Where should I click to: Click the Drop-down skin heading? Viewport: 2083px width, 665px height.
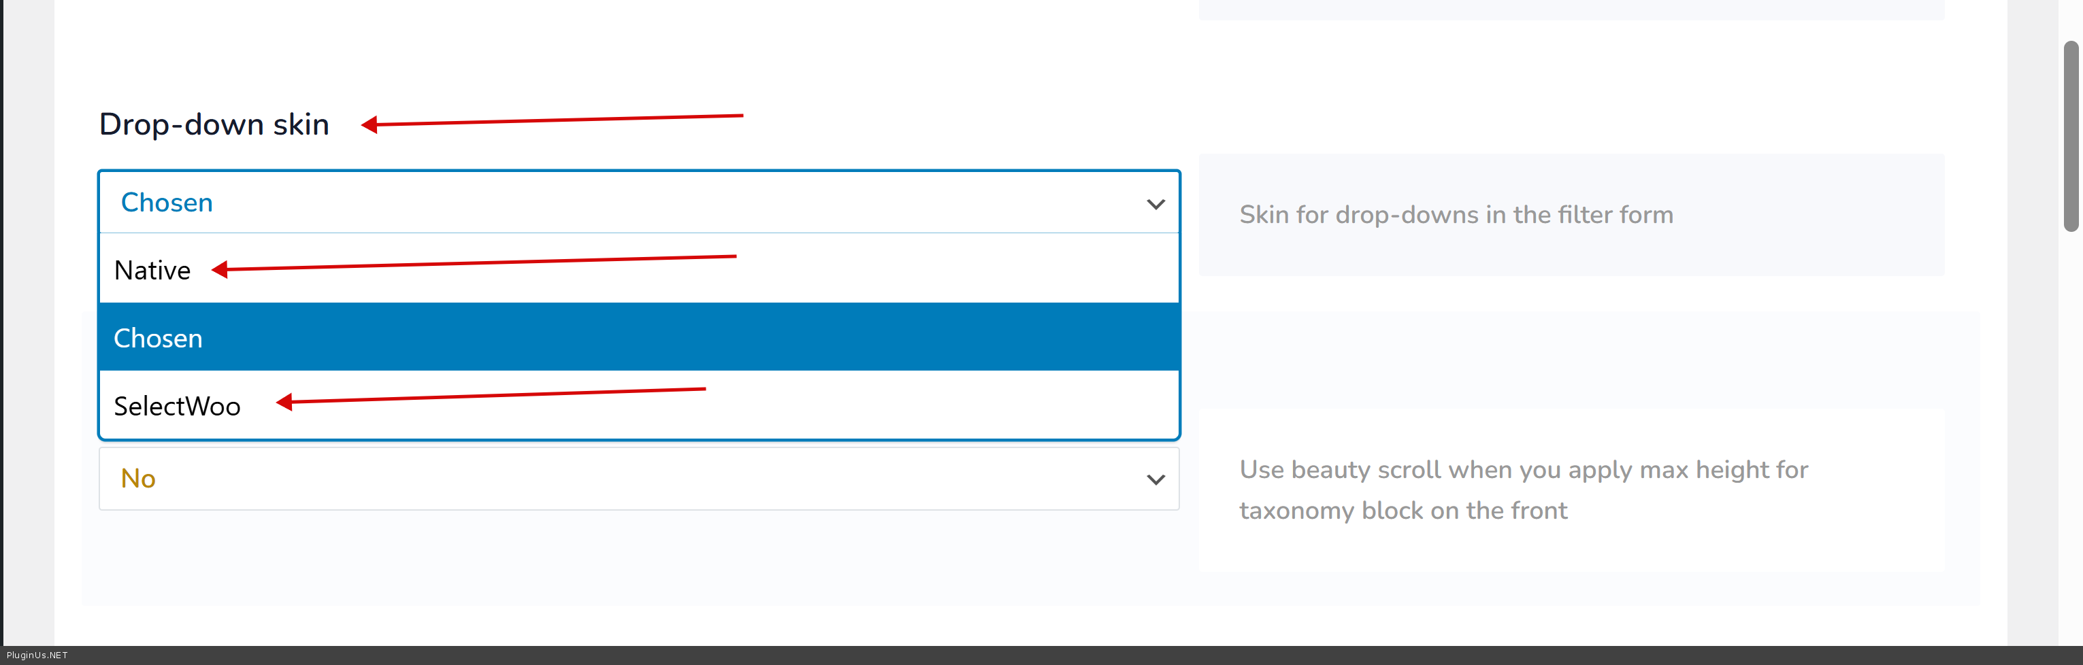point(214,124)
